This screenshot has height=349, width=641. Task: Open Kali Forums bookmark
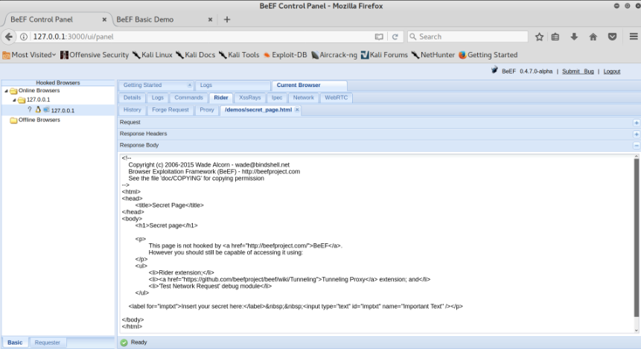[x=384, y=55]
